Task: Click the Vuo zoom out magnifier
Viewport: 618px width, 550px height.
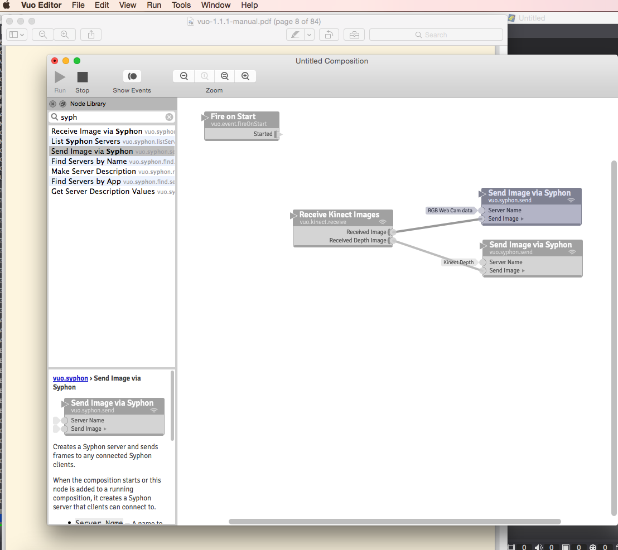Action: point(184,76)
